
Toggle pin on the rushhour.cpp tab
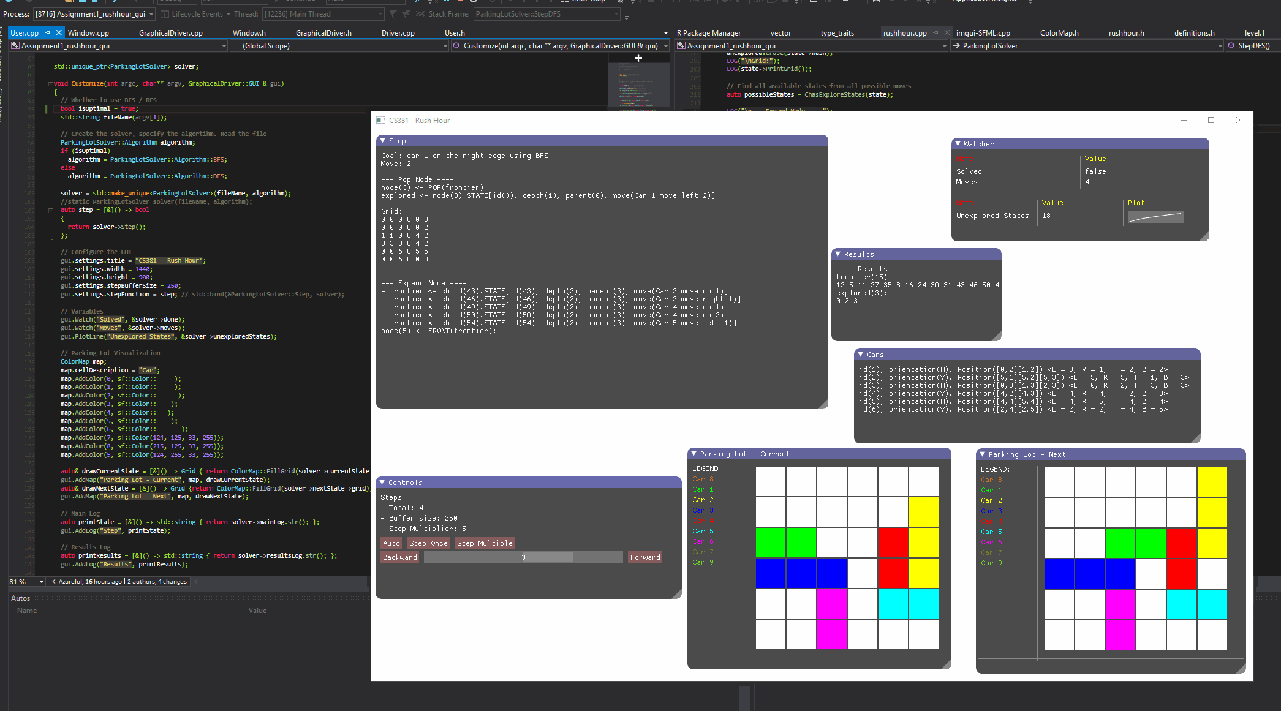click(x=936, y=33)
